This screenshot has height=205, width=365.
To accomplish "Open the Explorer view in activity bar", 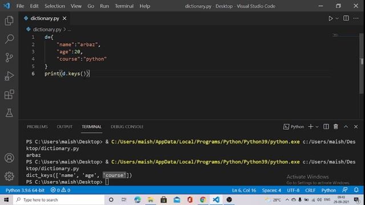I will pyautogui.click(x=9, y=20).
